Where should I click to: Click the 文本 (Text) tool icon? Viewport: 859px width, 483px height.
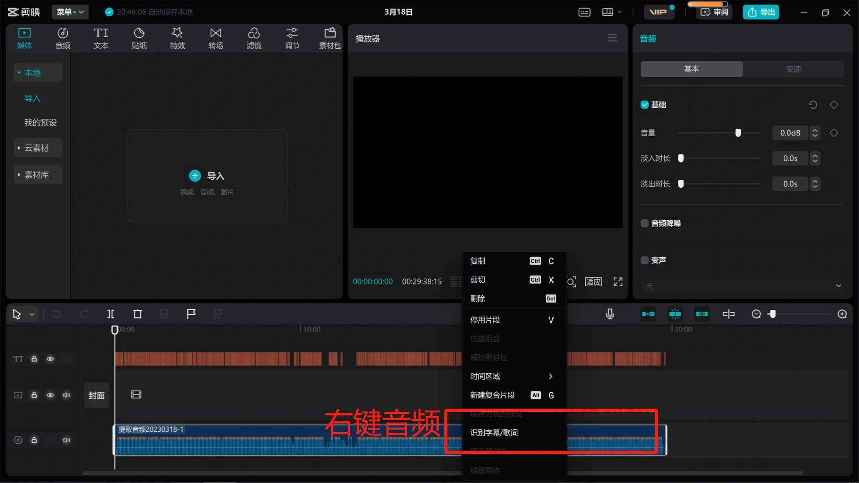[x=100, y=37]
